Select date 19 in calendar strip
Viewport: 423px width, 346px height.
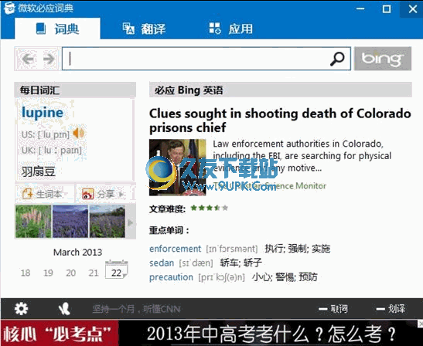point(48,273)
